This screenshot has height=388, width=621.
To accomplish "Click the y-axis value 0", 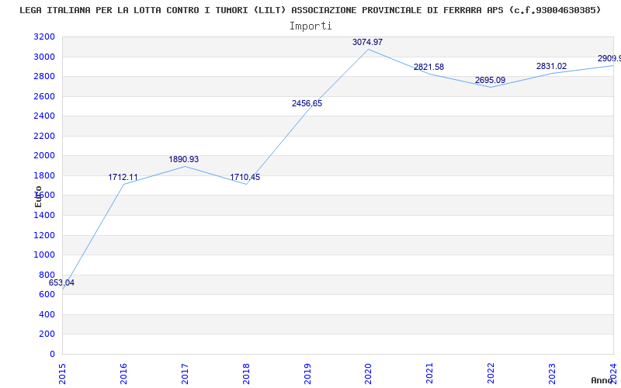I will click(x=52, y=355).
